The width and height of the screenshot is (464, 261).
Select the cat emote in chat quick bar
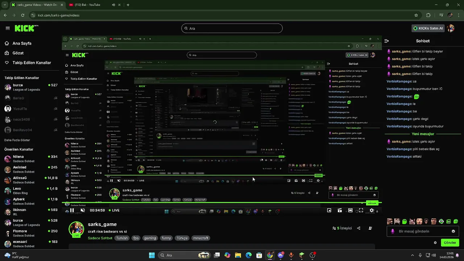coord(412,221)
